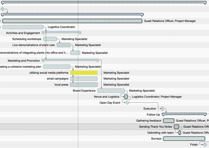Select the Debriefing with team task bar
The height and width of the screenshot is (148, 209).
180,133
